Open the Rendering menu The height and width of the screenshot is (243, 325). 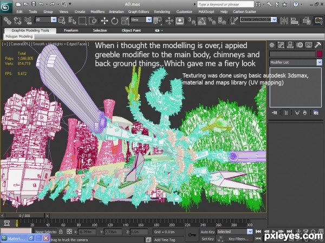[x=162, y=12]
